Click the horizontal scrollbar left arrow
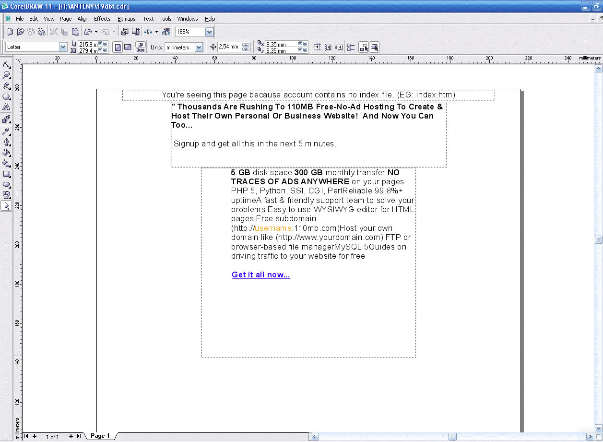This screenshot has width=603, height=442. [315, 436]
